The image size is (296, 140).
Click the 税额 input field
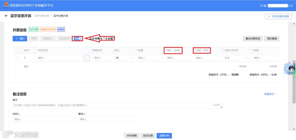[x=265, y=58]
